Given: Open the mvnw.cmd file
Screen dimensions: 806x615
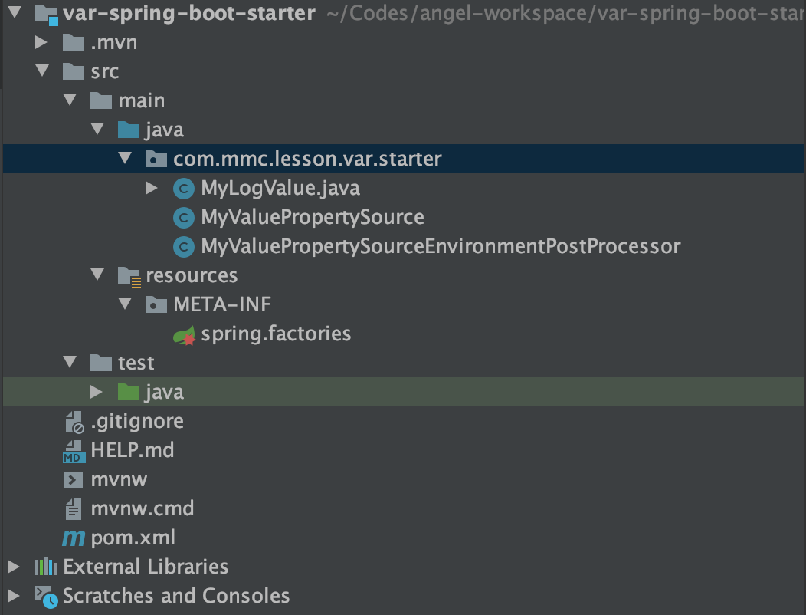Looking at the screenshot, I should pos(143,508).
